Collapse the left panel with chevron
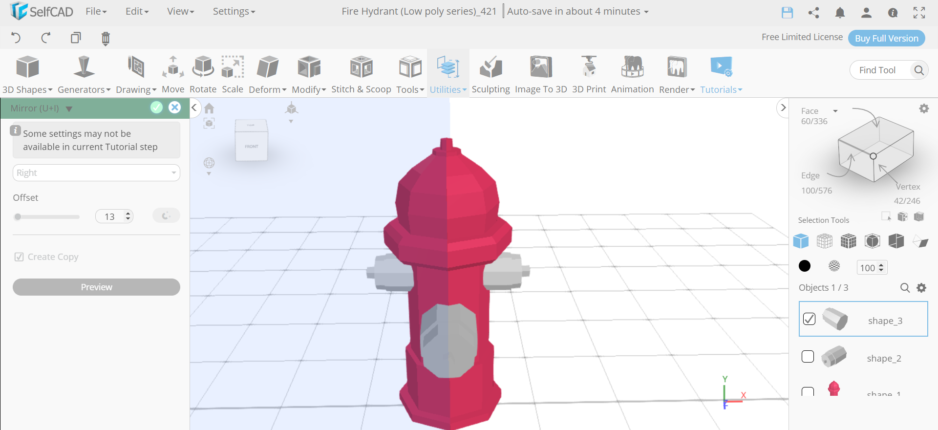This screenshot has height=430, width=938. [x=194, y=107]
